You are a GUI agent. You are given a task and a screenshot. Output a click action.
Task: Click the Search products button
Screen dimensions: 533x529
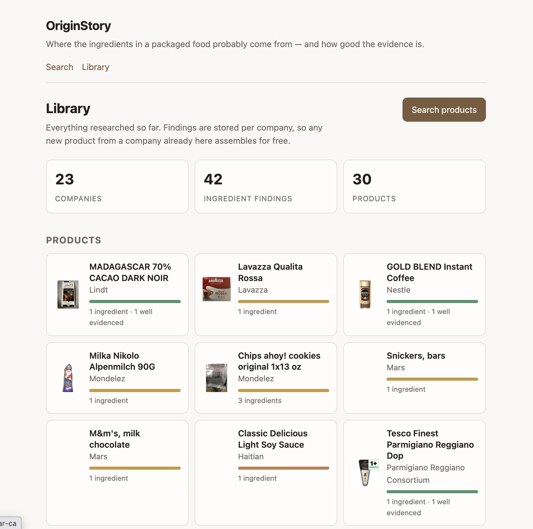click(444, 110)
